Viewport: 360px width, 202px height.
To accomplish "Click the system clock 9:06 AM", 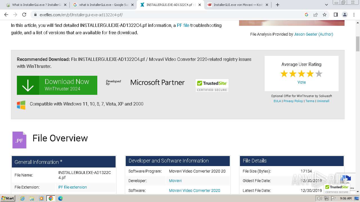I will pos(346,198).
